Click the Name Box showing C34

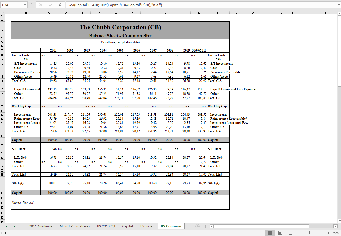12,5
